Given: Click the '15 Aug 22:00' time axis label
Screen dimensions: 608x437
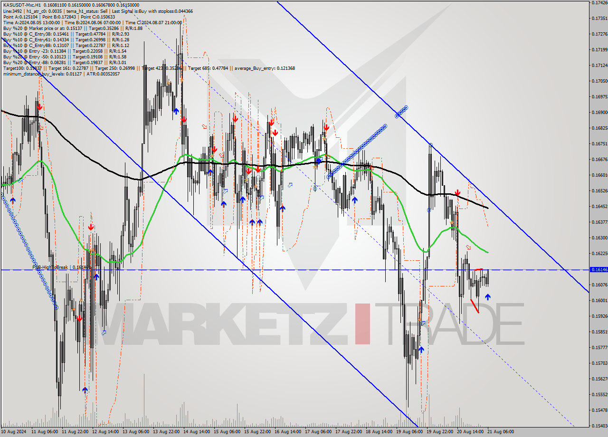Looking at the screenshot, I should 257,432.
